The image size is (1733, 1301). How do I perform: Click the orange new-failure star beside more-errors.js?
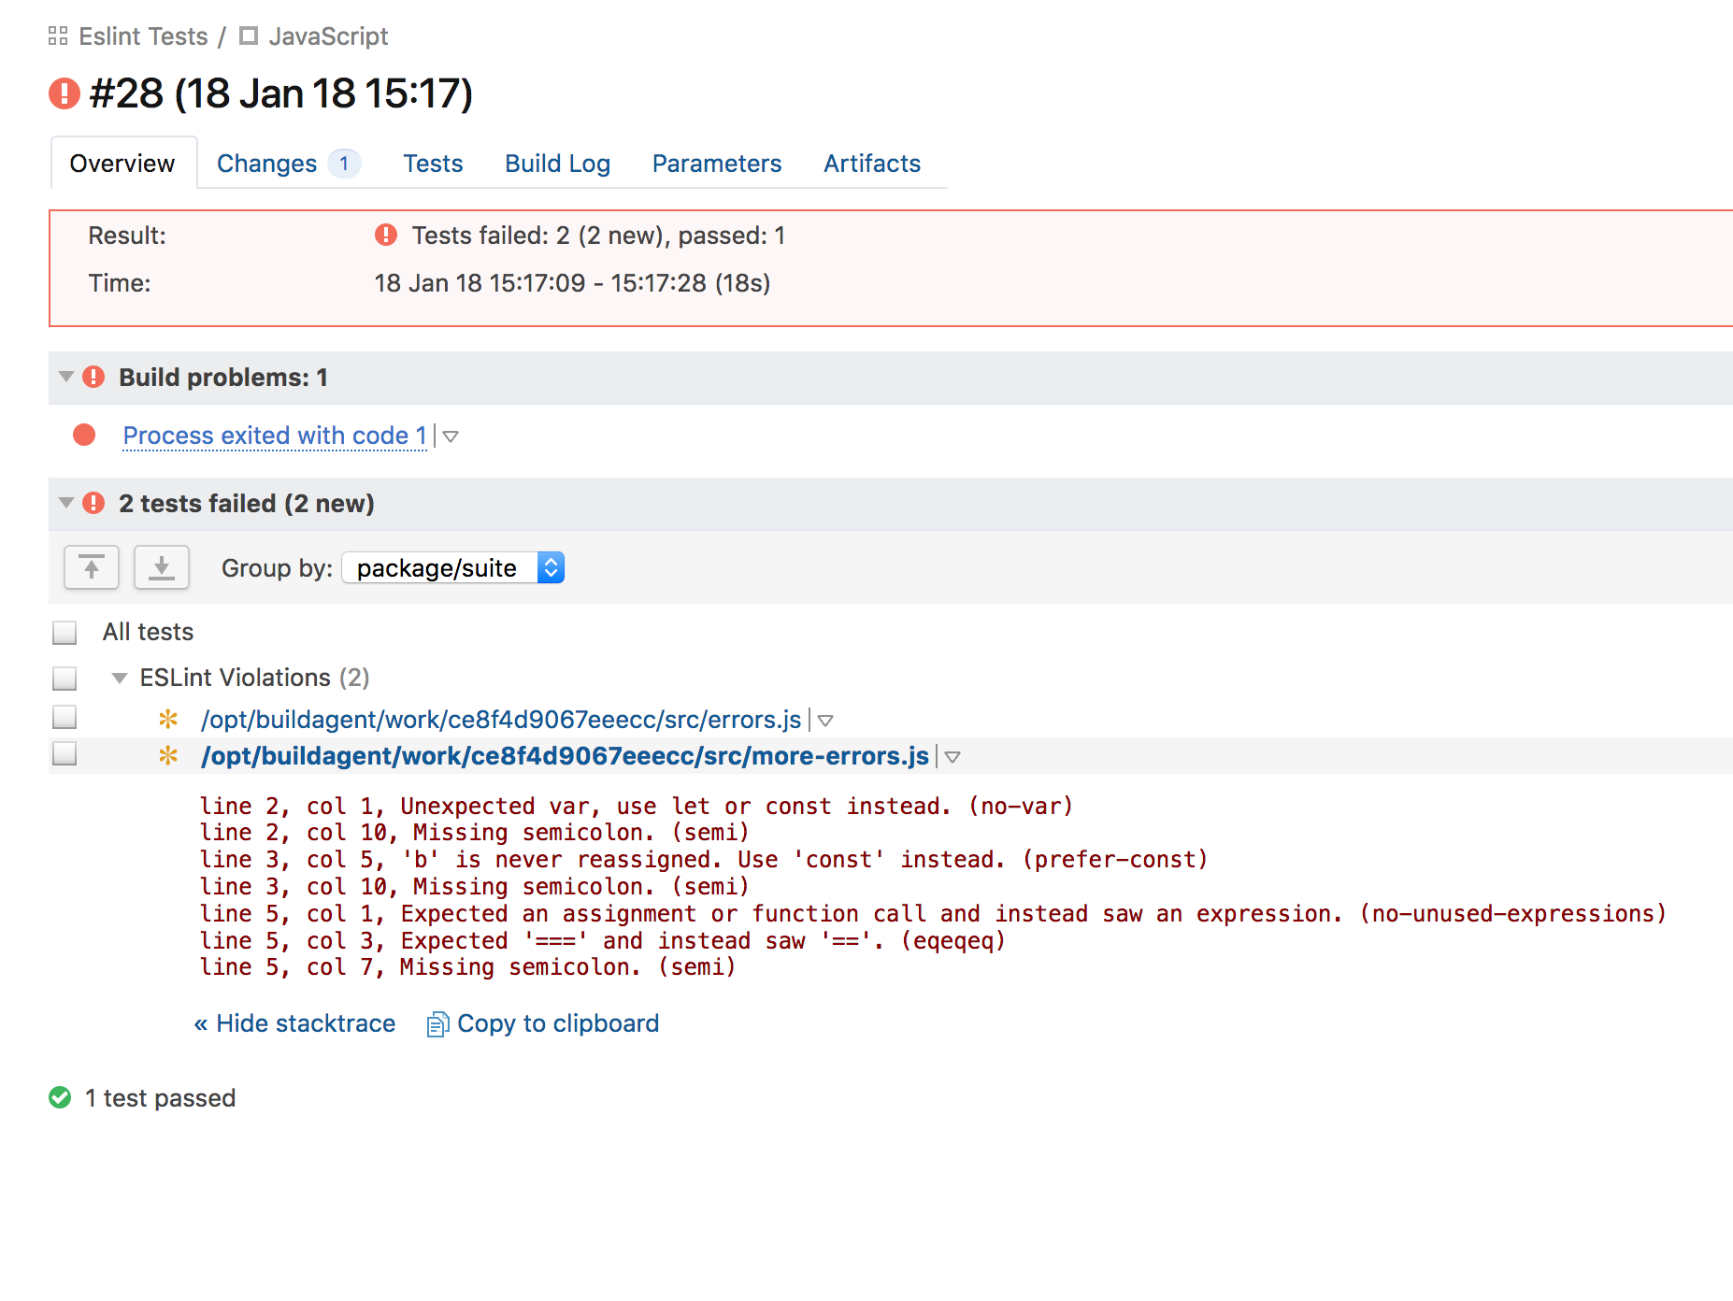click(x=168, y=755)
